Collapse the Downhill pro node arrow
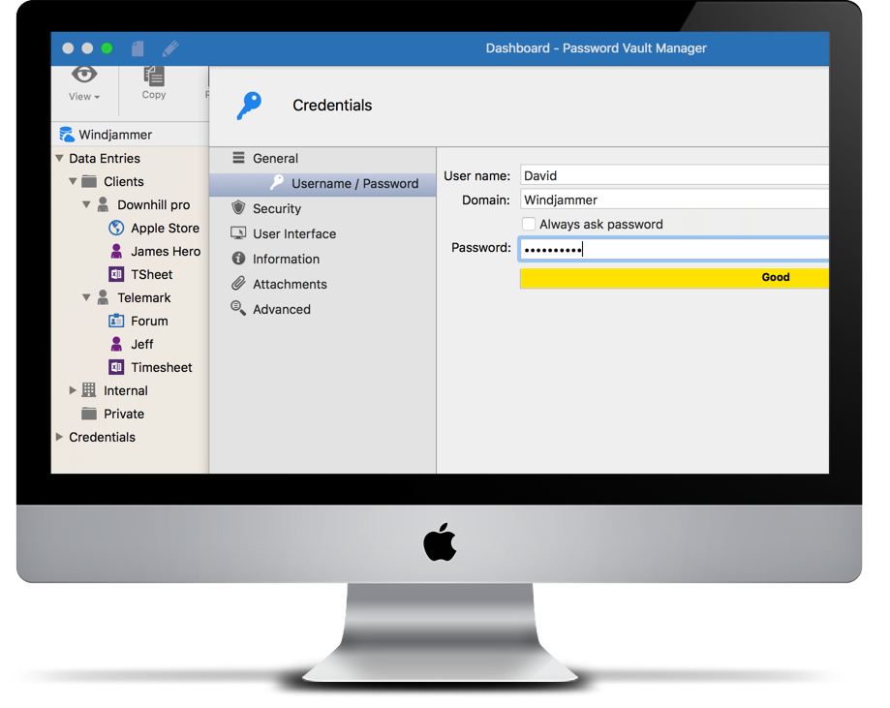This screenshot has height=708, width=890. [86, 204]
